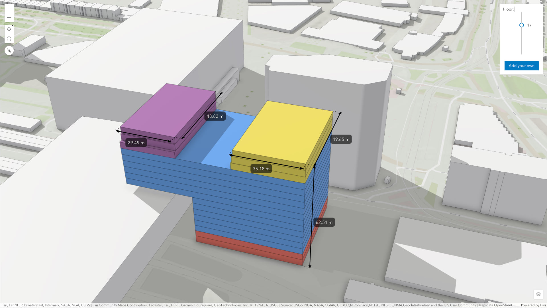Click the 29.49 m measurement label
Viewport: 547px width, 308px height.
point(136,143)
